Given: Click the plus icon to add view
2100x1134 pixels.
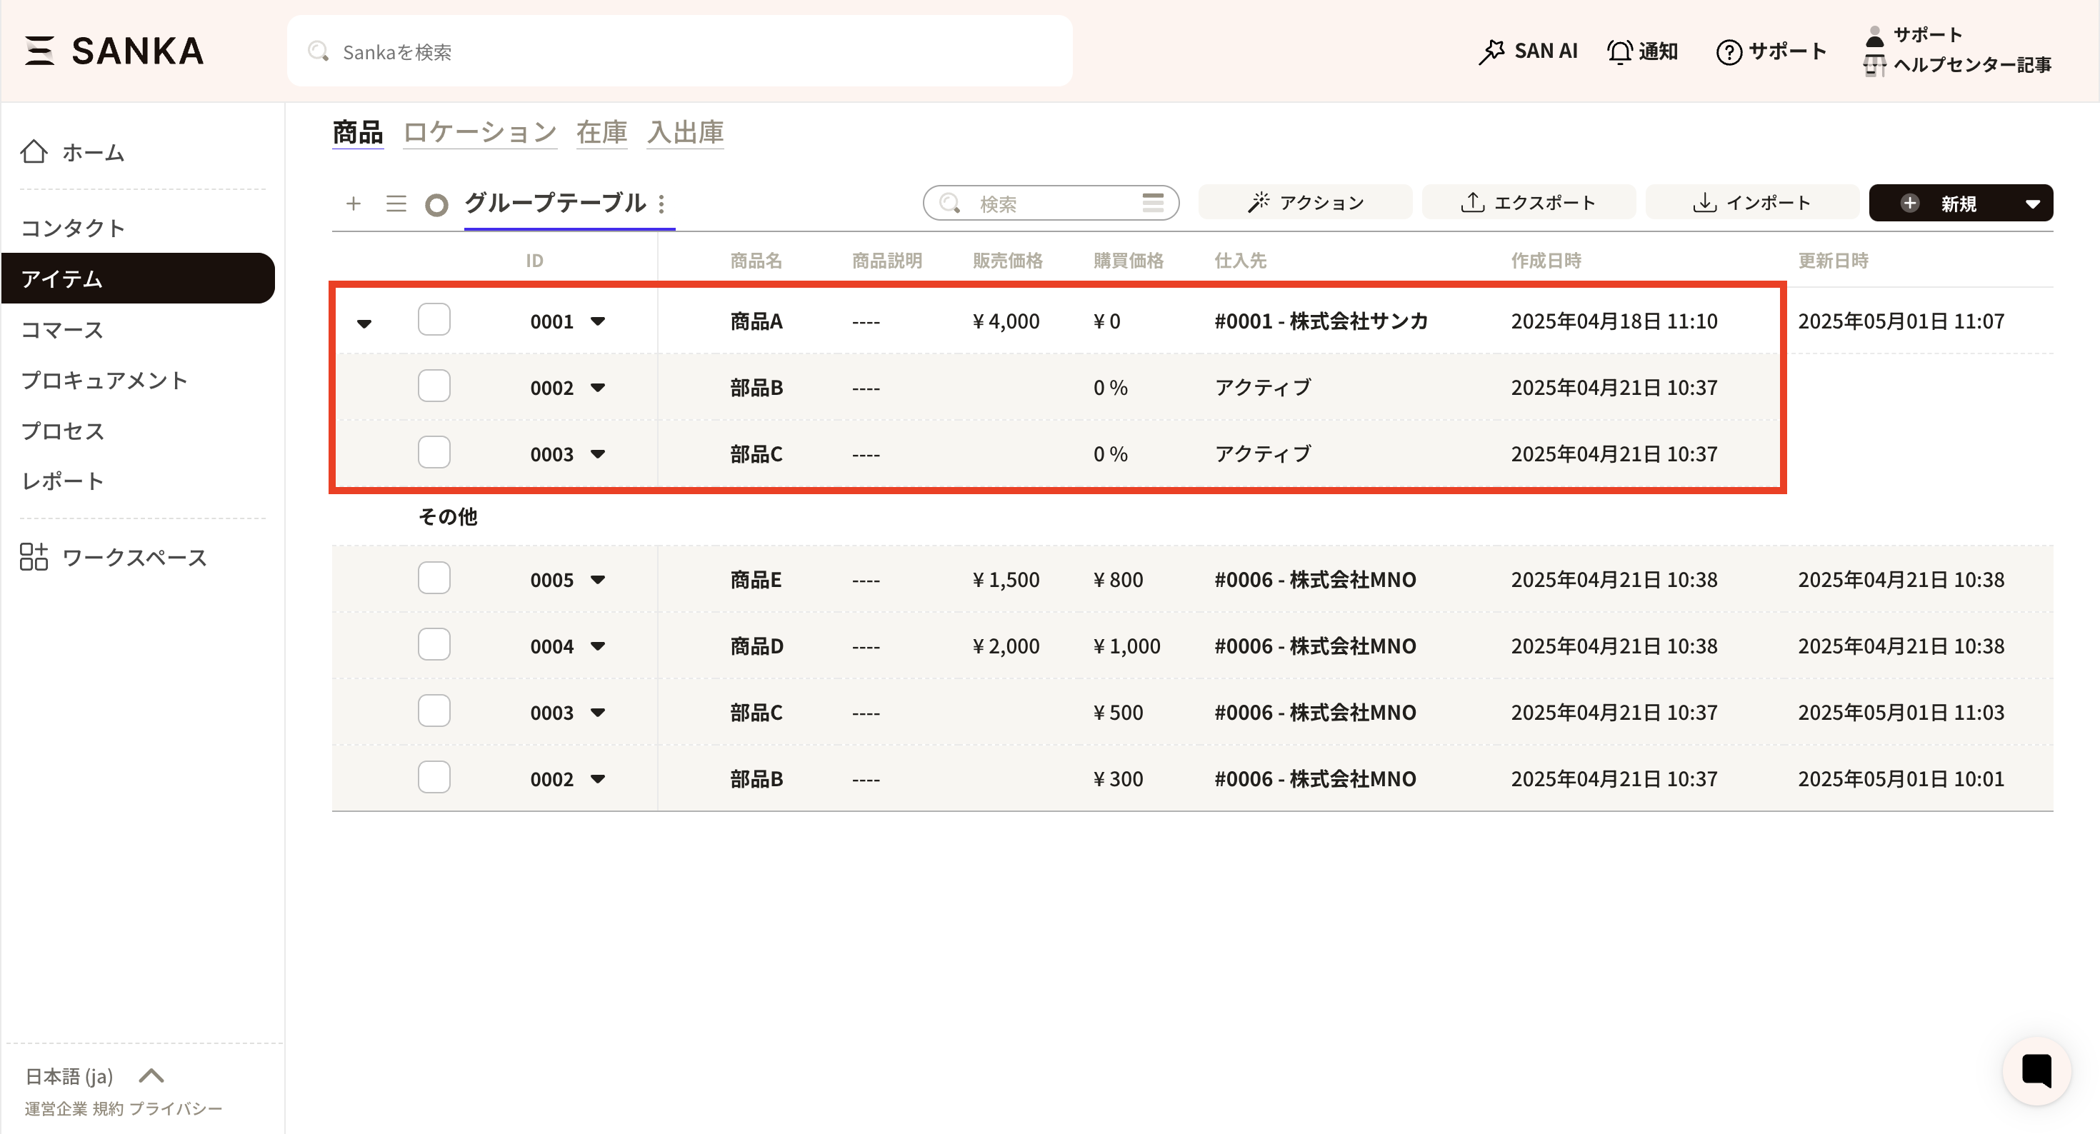Looking at the screenshot, I should click(x=353, y=203).
